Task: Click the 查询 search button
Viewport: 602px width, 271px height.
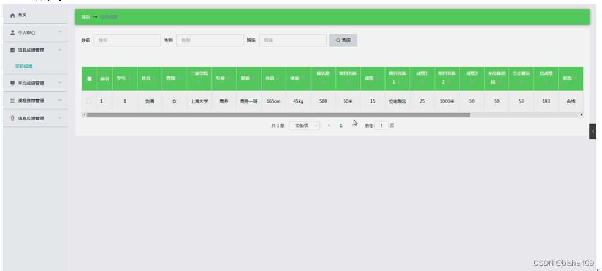Action: pyautogui.click(x=343, y=40)
